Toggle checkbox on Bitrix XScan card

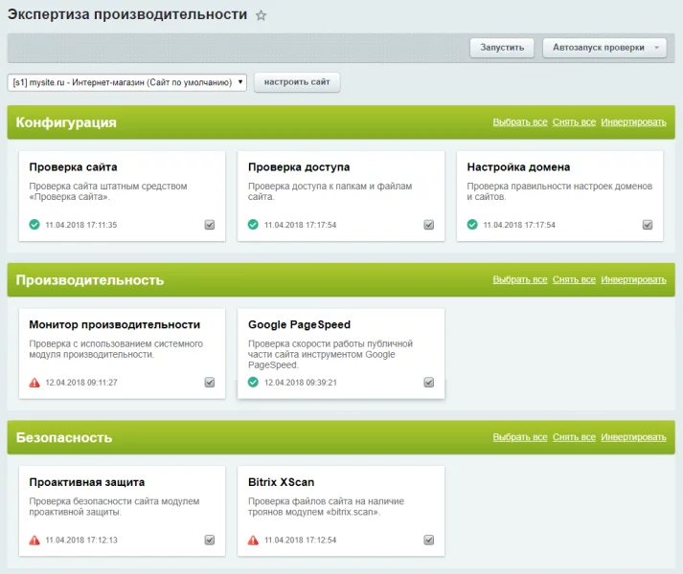tap(428, 540)
